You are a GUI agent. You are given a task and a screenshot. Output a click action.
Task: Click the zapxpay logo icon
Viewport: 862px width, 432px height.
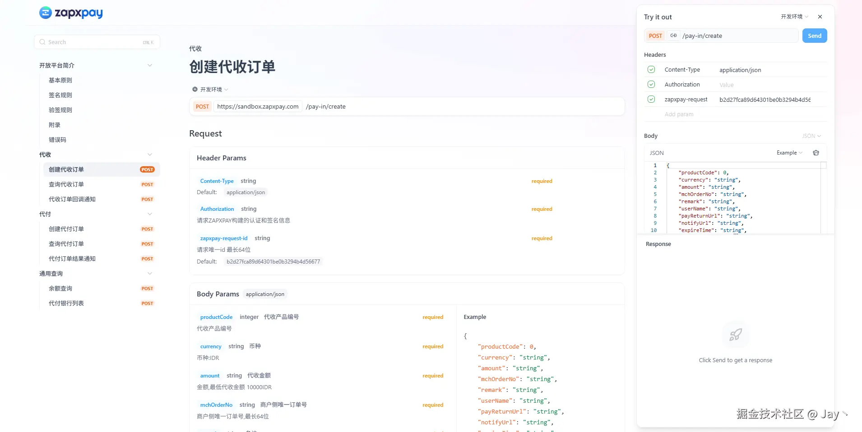(45, 13)
